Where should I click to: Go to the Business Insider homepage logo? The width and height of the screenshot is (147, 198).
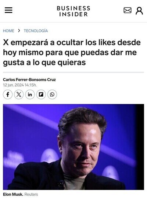(73, 11)
